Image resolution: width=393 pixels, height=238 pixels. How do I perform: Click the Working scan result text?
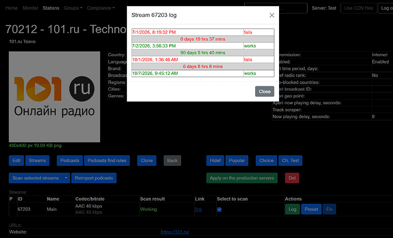[149, 209]
